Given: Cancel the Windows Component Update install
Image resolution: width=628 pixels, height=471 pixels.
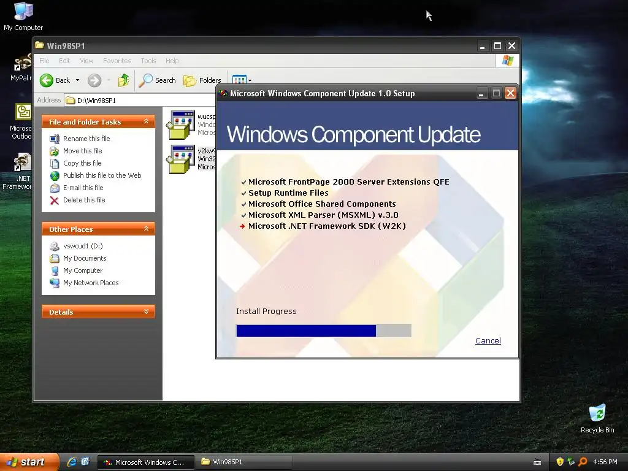Looking at the screenshot, I should point(488,340).
